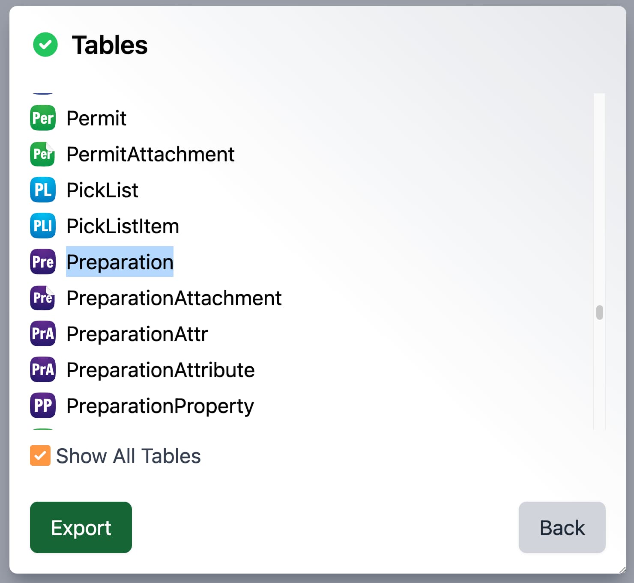Open the PreparationProperty table entry
Screen dimensions: 634x583
point(160,406)
